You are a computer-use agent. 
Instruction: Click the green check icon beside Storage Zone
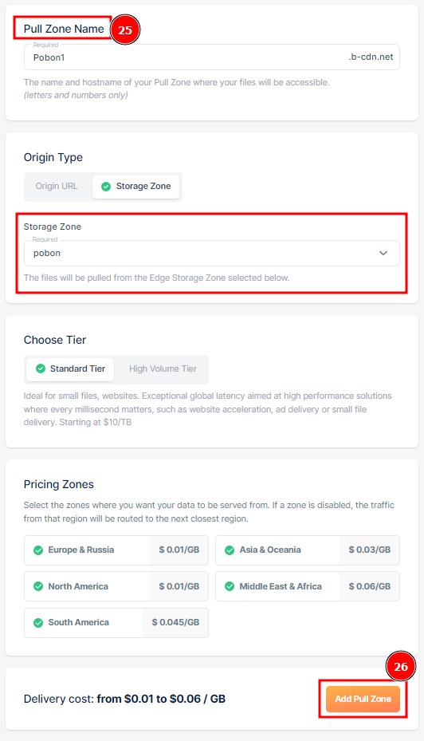point(106,187)
